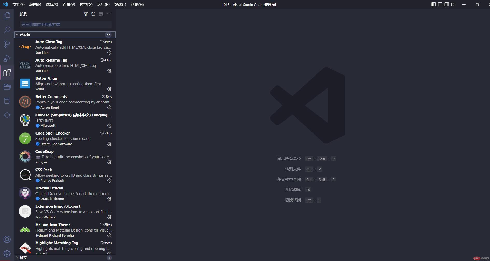Open the customize layout button
The image size is (490, 261).
(x=453, y=4)
